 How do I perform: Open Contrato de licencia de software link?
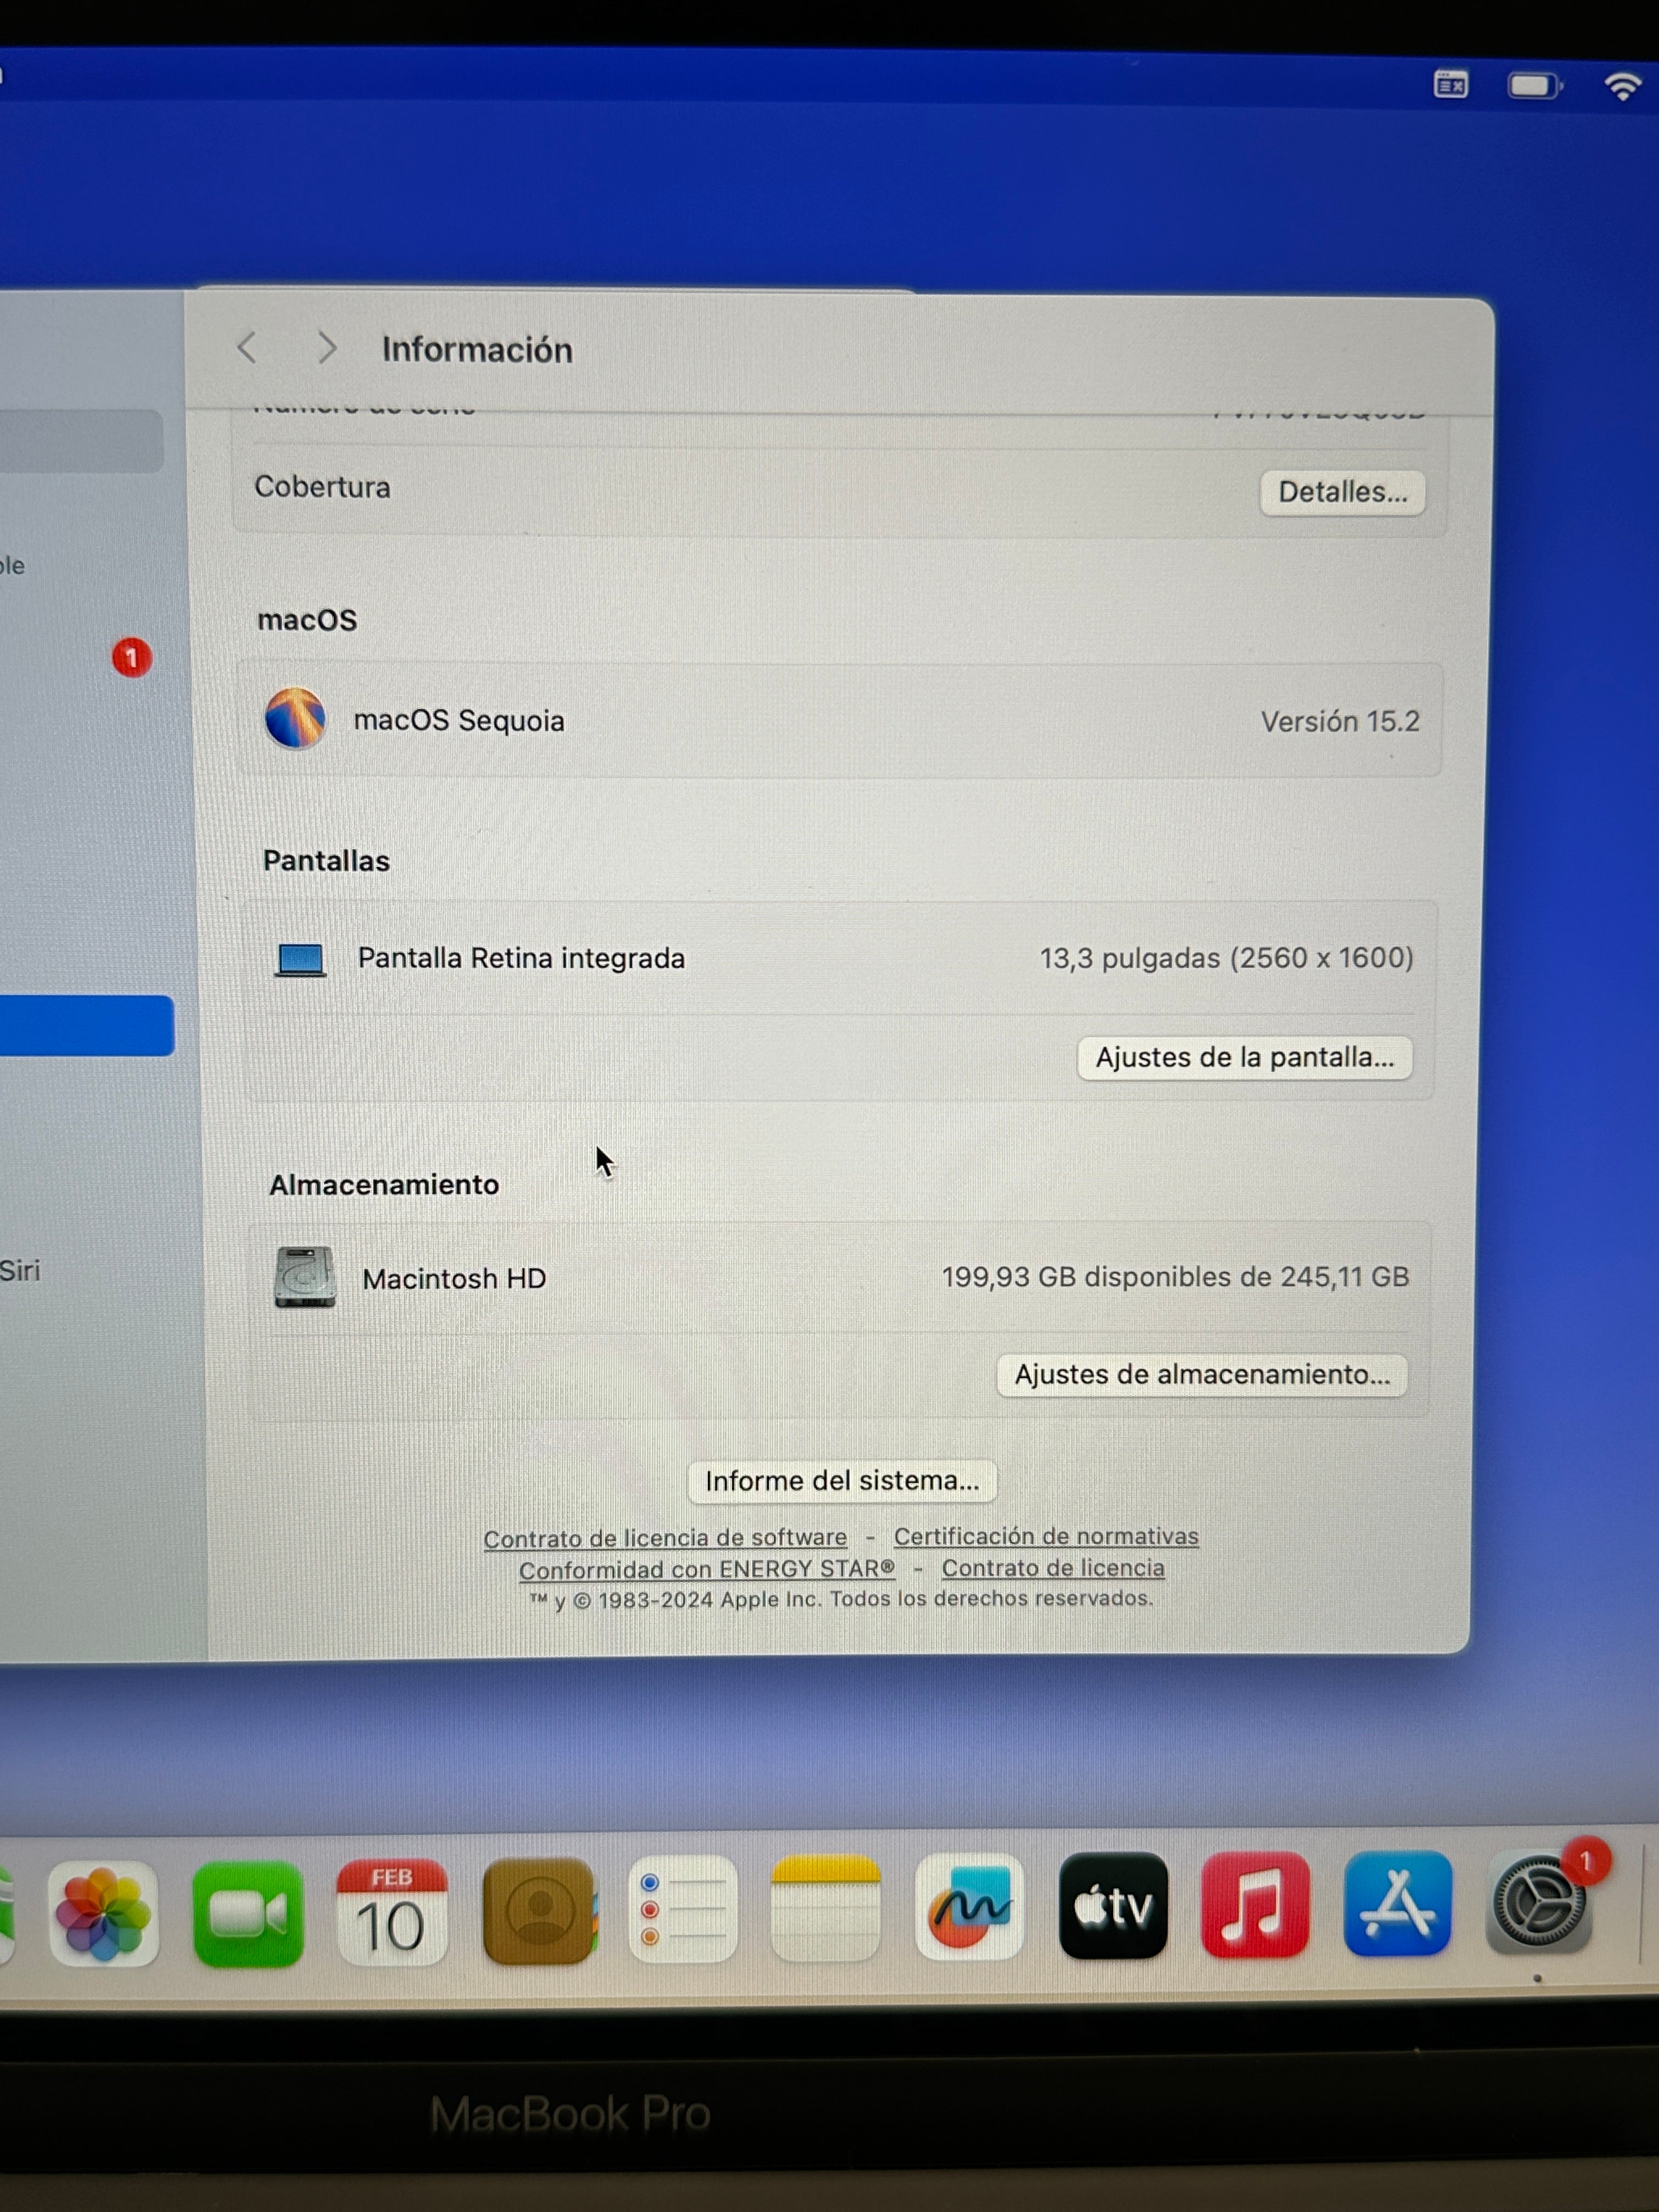[x=665, y=1537]
